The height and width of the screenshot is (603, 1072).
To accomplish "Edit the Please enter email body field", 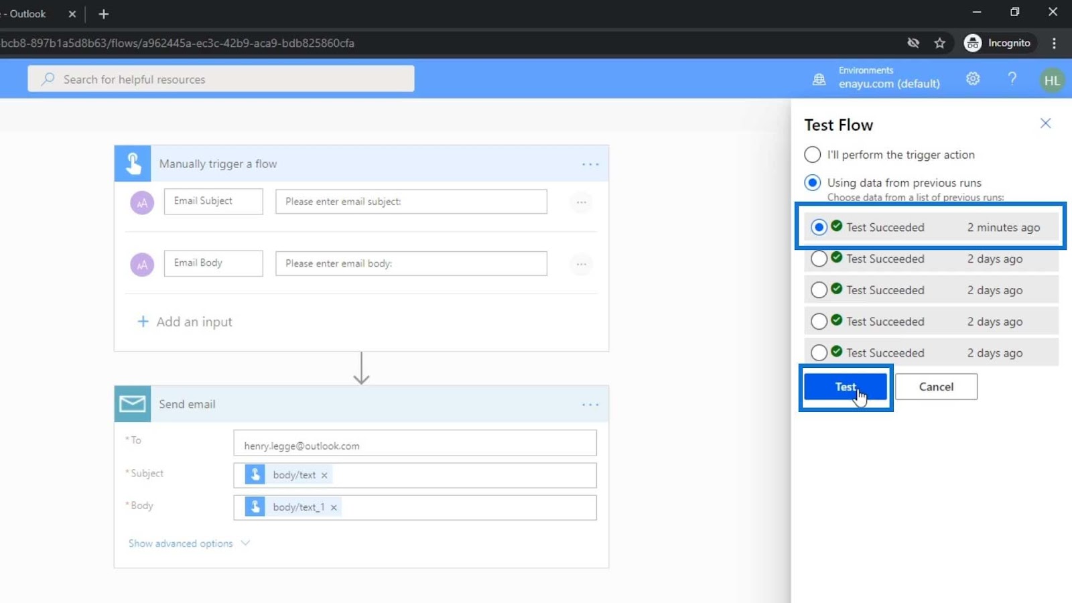I will [x=411, y=263].
